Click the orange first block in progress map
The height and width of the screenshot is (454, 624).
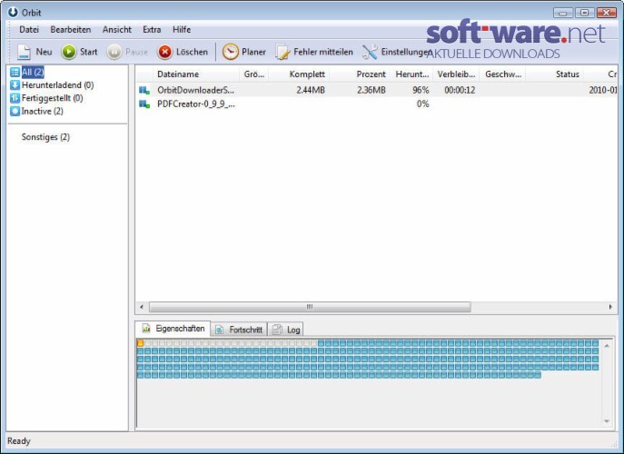140,343
